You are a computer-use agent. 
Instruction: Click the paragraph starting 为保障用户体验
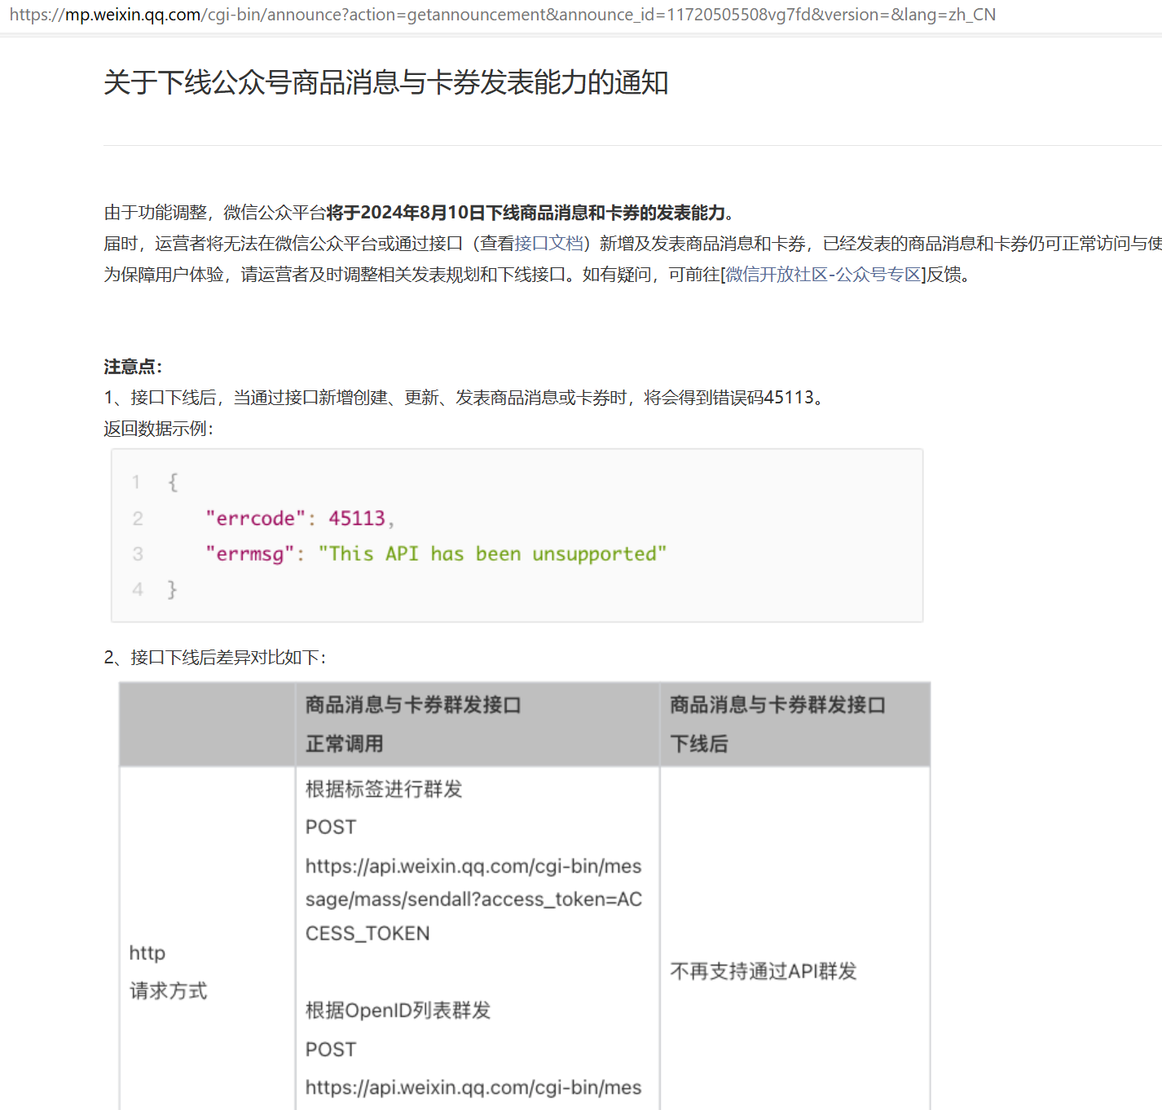pos(538,275)
